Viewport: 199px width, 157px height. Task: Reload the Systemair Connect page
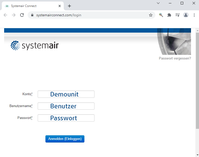(x=22, y=15)
